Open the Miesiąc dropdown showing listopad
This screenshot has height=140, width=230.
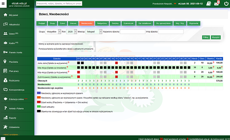[94, 32]
